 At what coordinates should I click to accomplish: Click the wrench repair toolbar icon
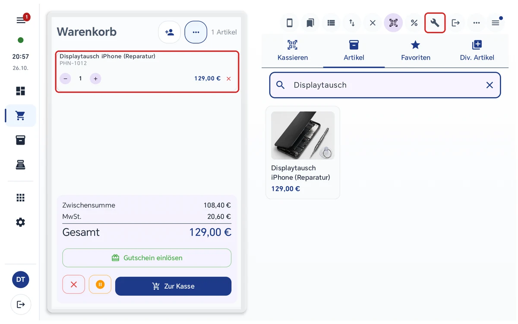click(435, 23)
